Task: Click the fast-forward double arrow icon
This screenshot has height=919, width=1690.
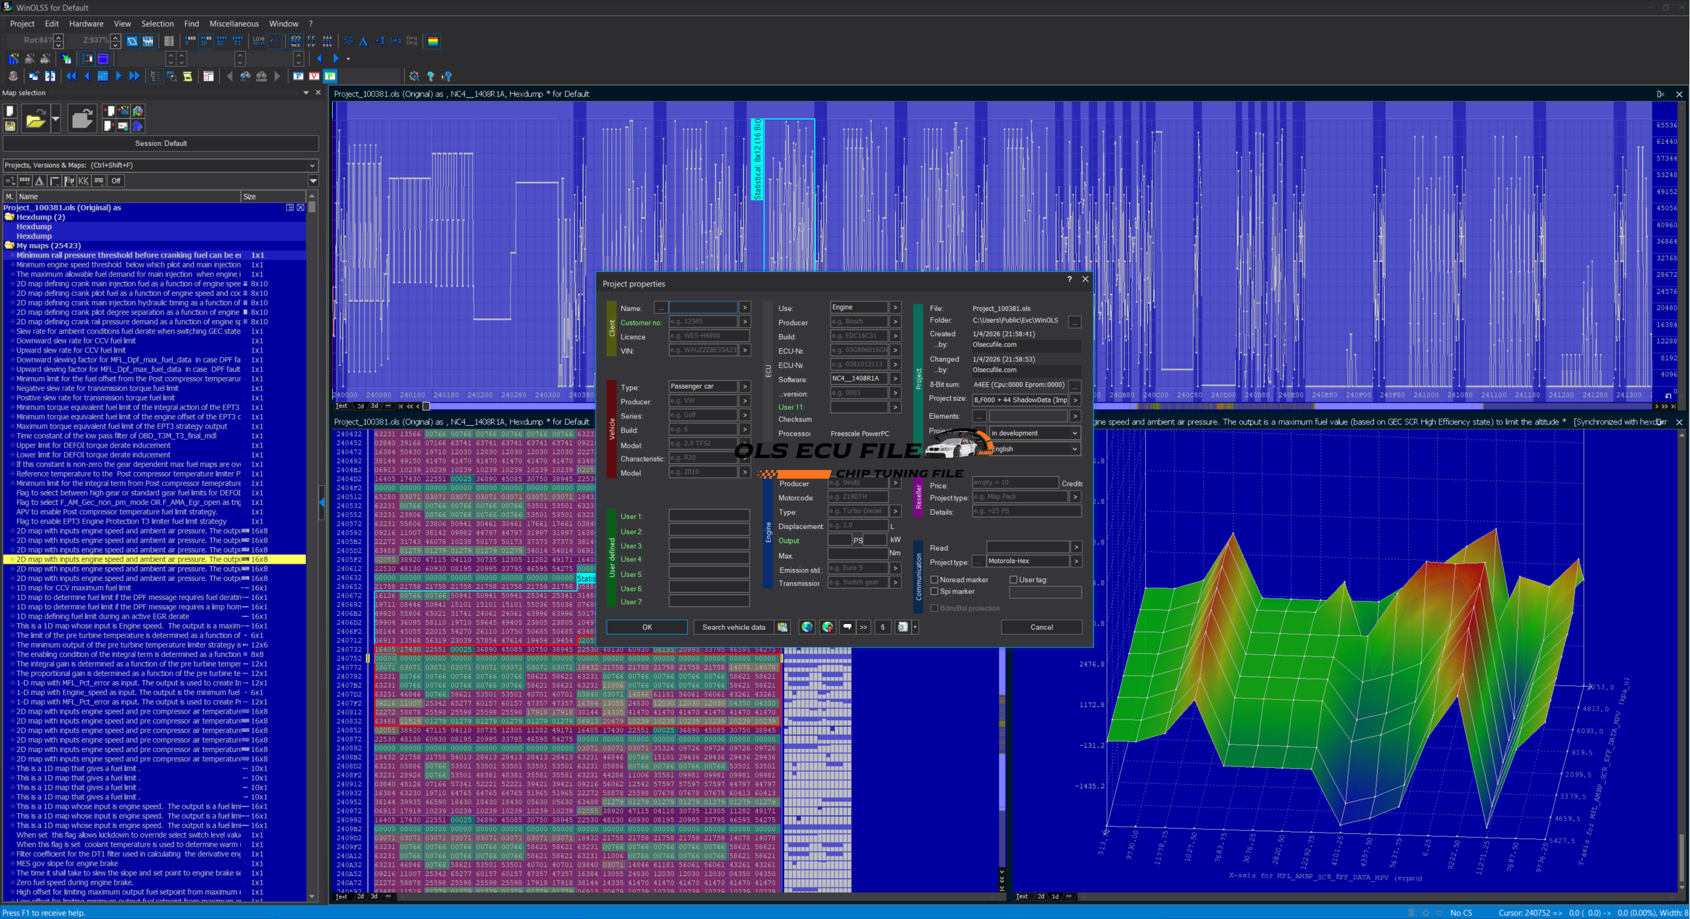Action: tap(134, 76)
